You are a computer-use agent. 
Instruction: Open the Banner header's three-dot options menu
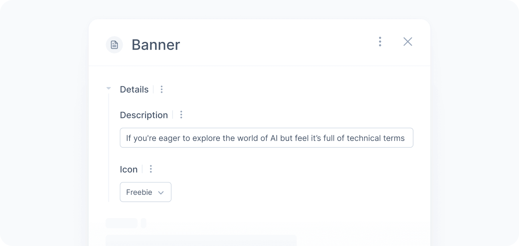380,42
